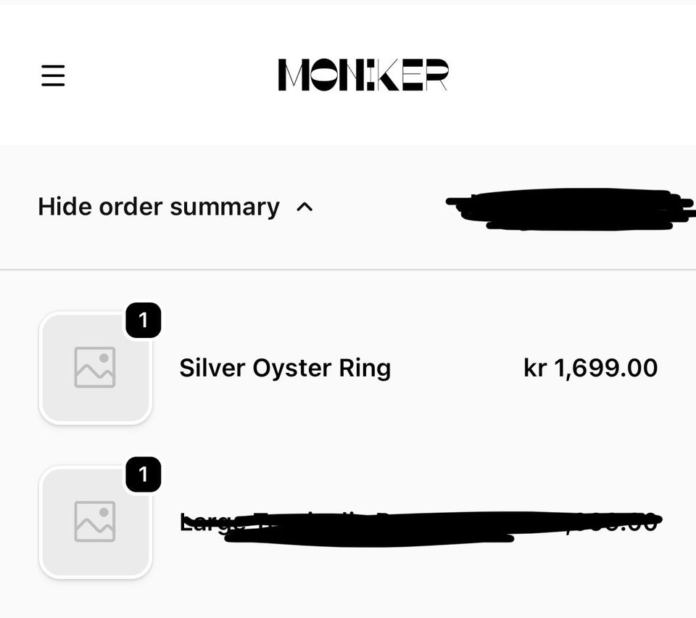Click the redacted second item price
The width and height of the screenshot is (696, 618).
616,521
